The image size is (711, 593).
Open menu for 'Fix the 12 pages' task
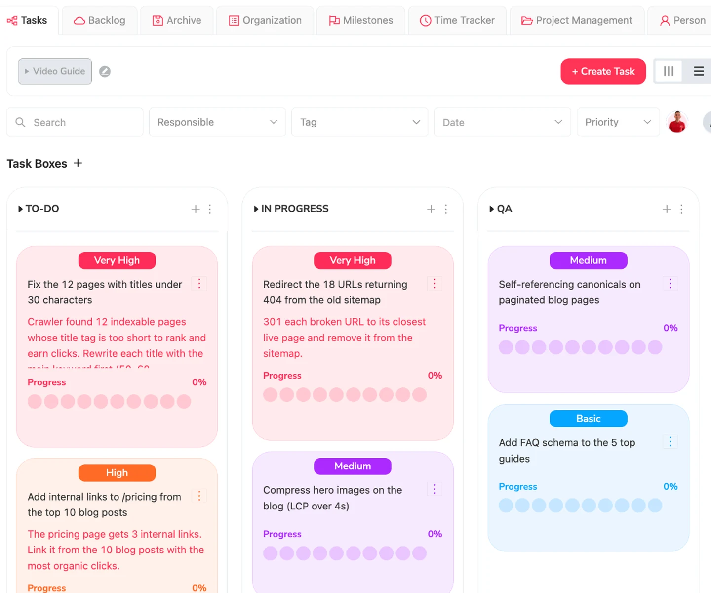tap(199, 284)
